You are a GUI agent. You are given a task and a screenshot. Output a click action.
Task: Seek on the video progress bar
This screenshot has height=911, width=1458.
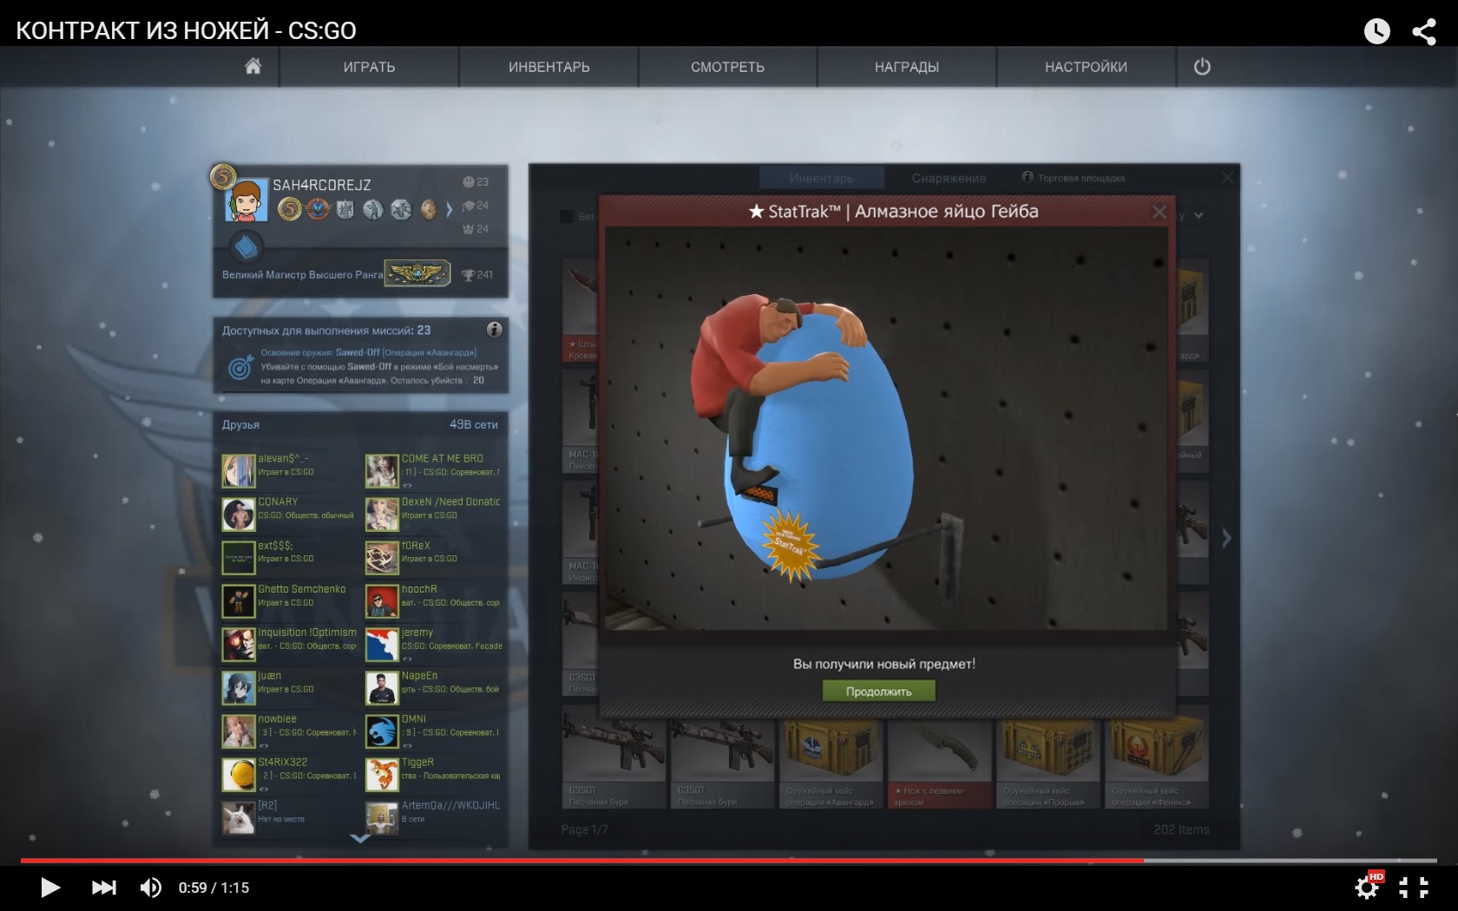tap(729, 861)
